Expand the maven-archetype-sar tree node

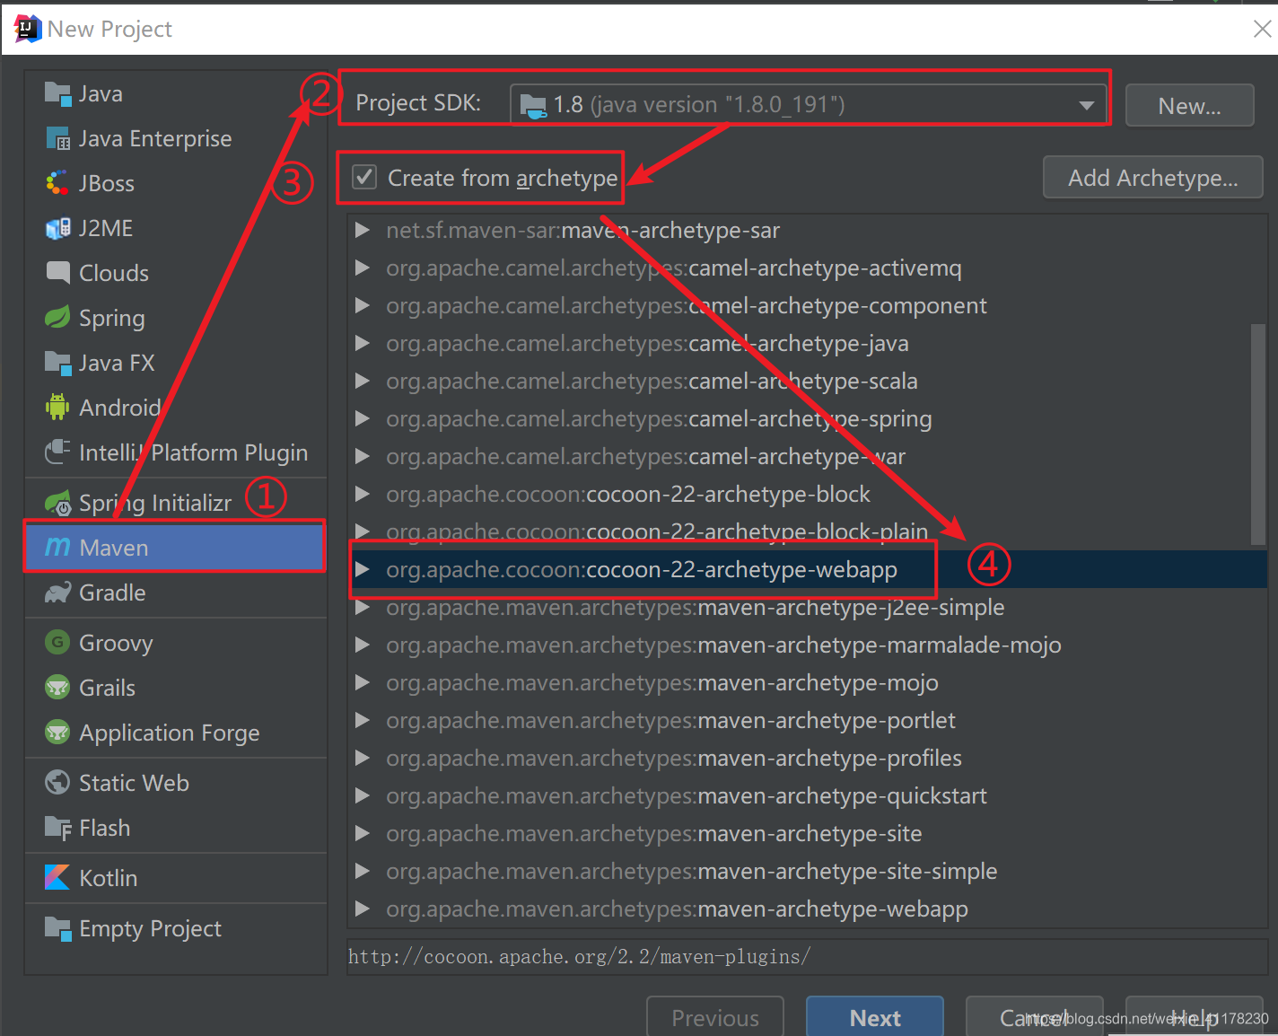coord(363,230)
